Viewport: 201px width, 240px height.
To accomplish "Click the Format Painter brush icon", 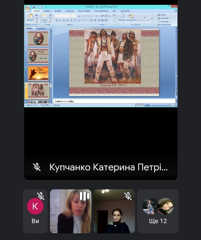I will 36,21.
